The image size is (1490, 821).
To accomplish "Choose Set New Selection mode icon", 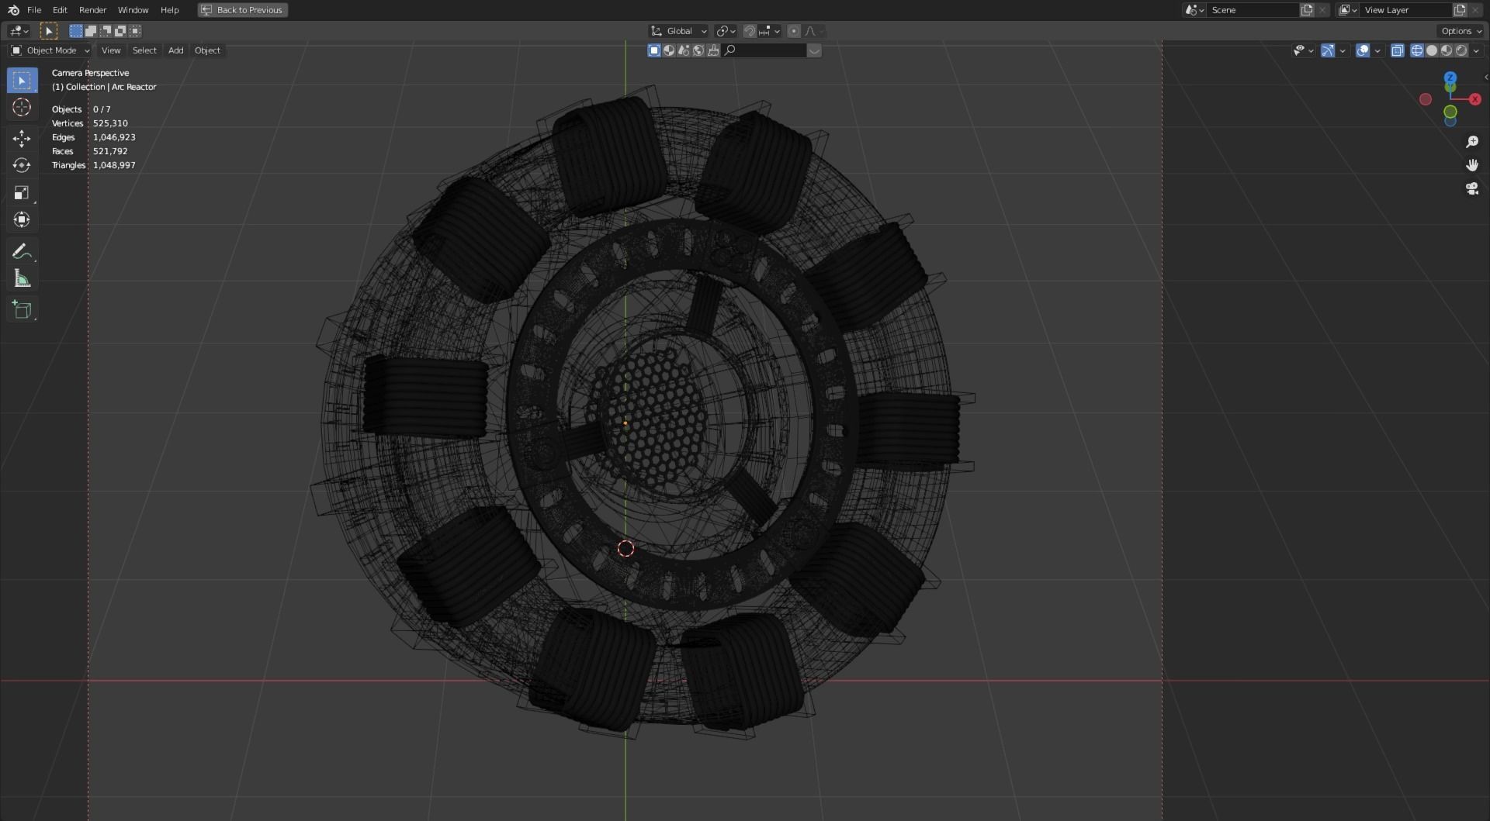I will 76,31.
